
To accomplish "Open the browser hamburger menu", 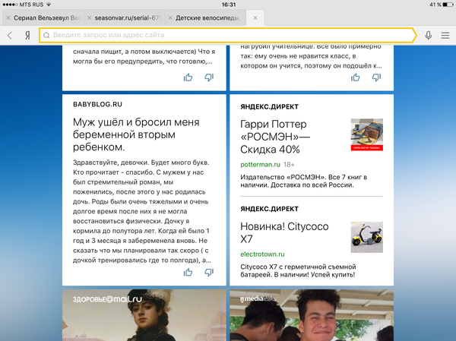I will [x=445, y=36].
